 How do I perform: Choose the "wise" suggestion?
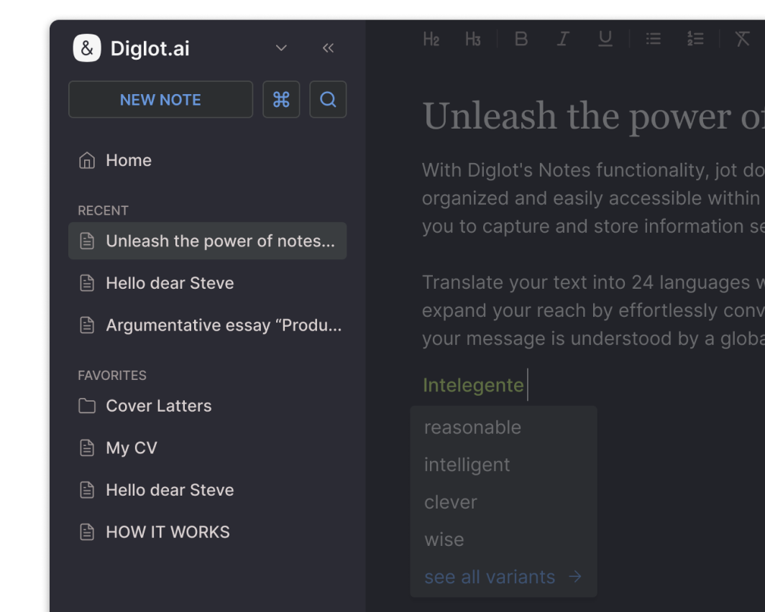444,539
